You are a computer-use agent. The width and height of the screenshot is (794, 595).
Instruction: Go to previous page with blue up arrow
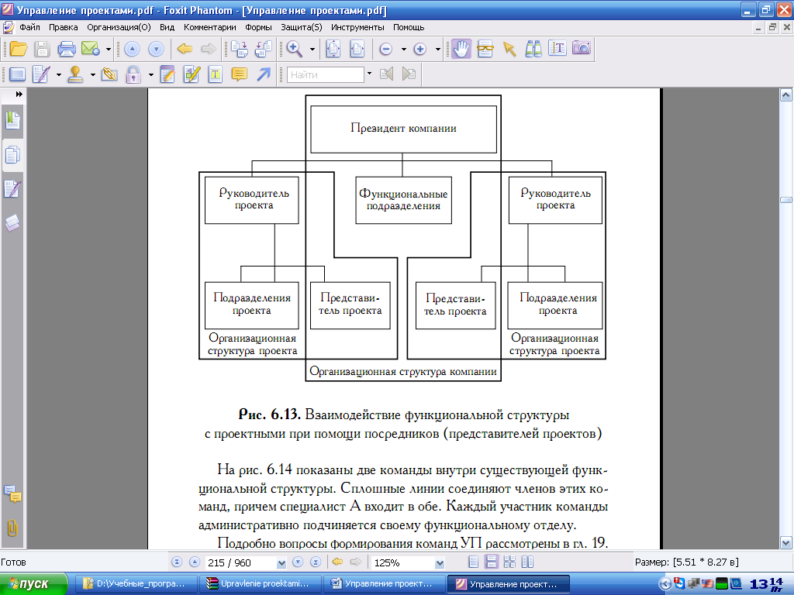[x=132, y=49]
